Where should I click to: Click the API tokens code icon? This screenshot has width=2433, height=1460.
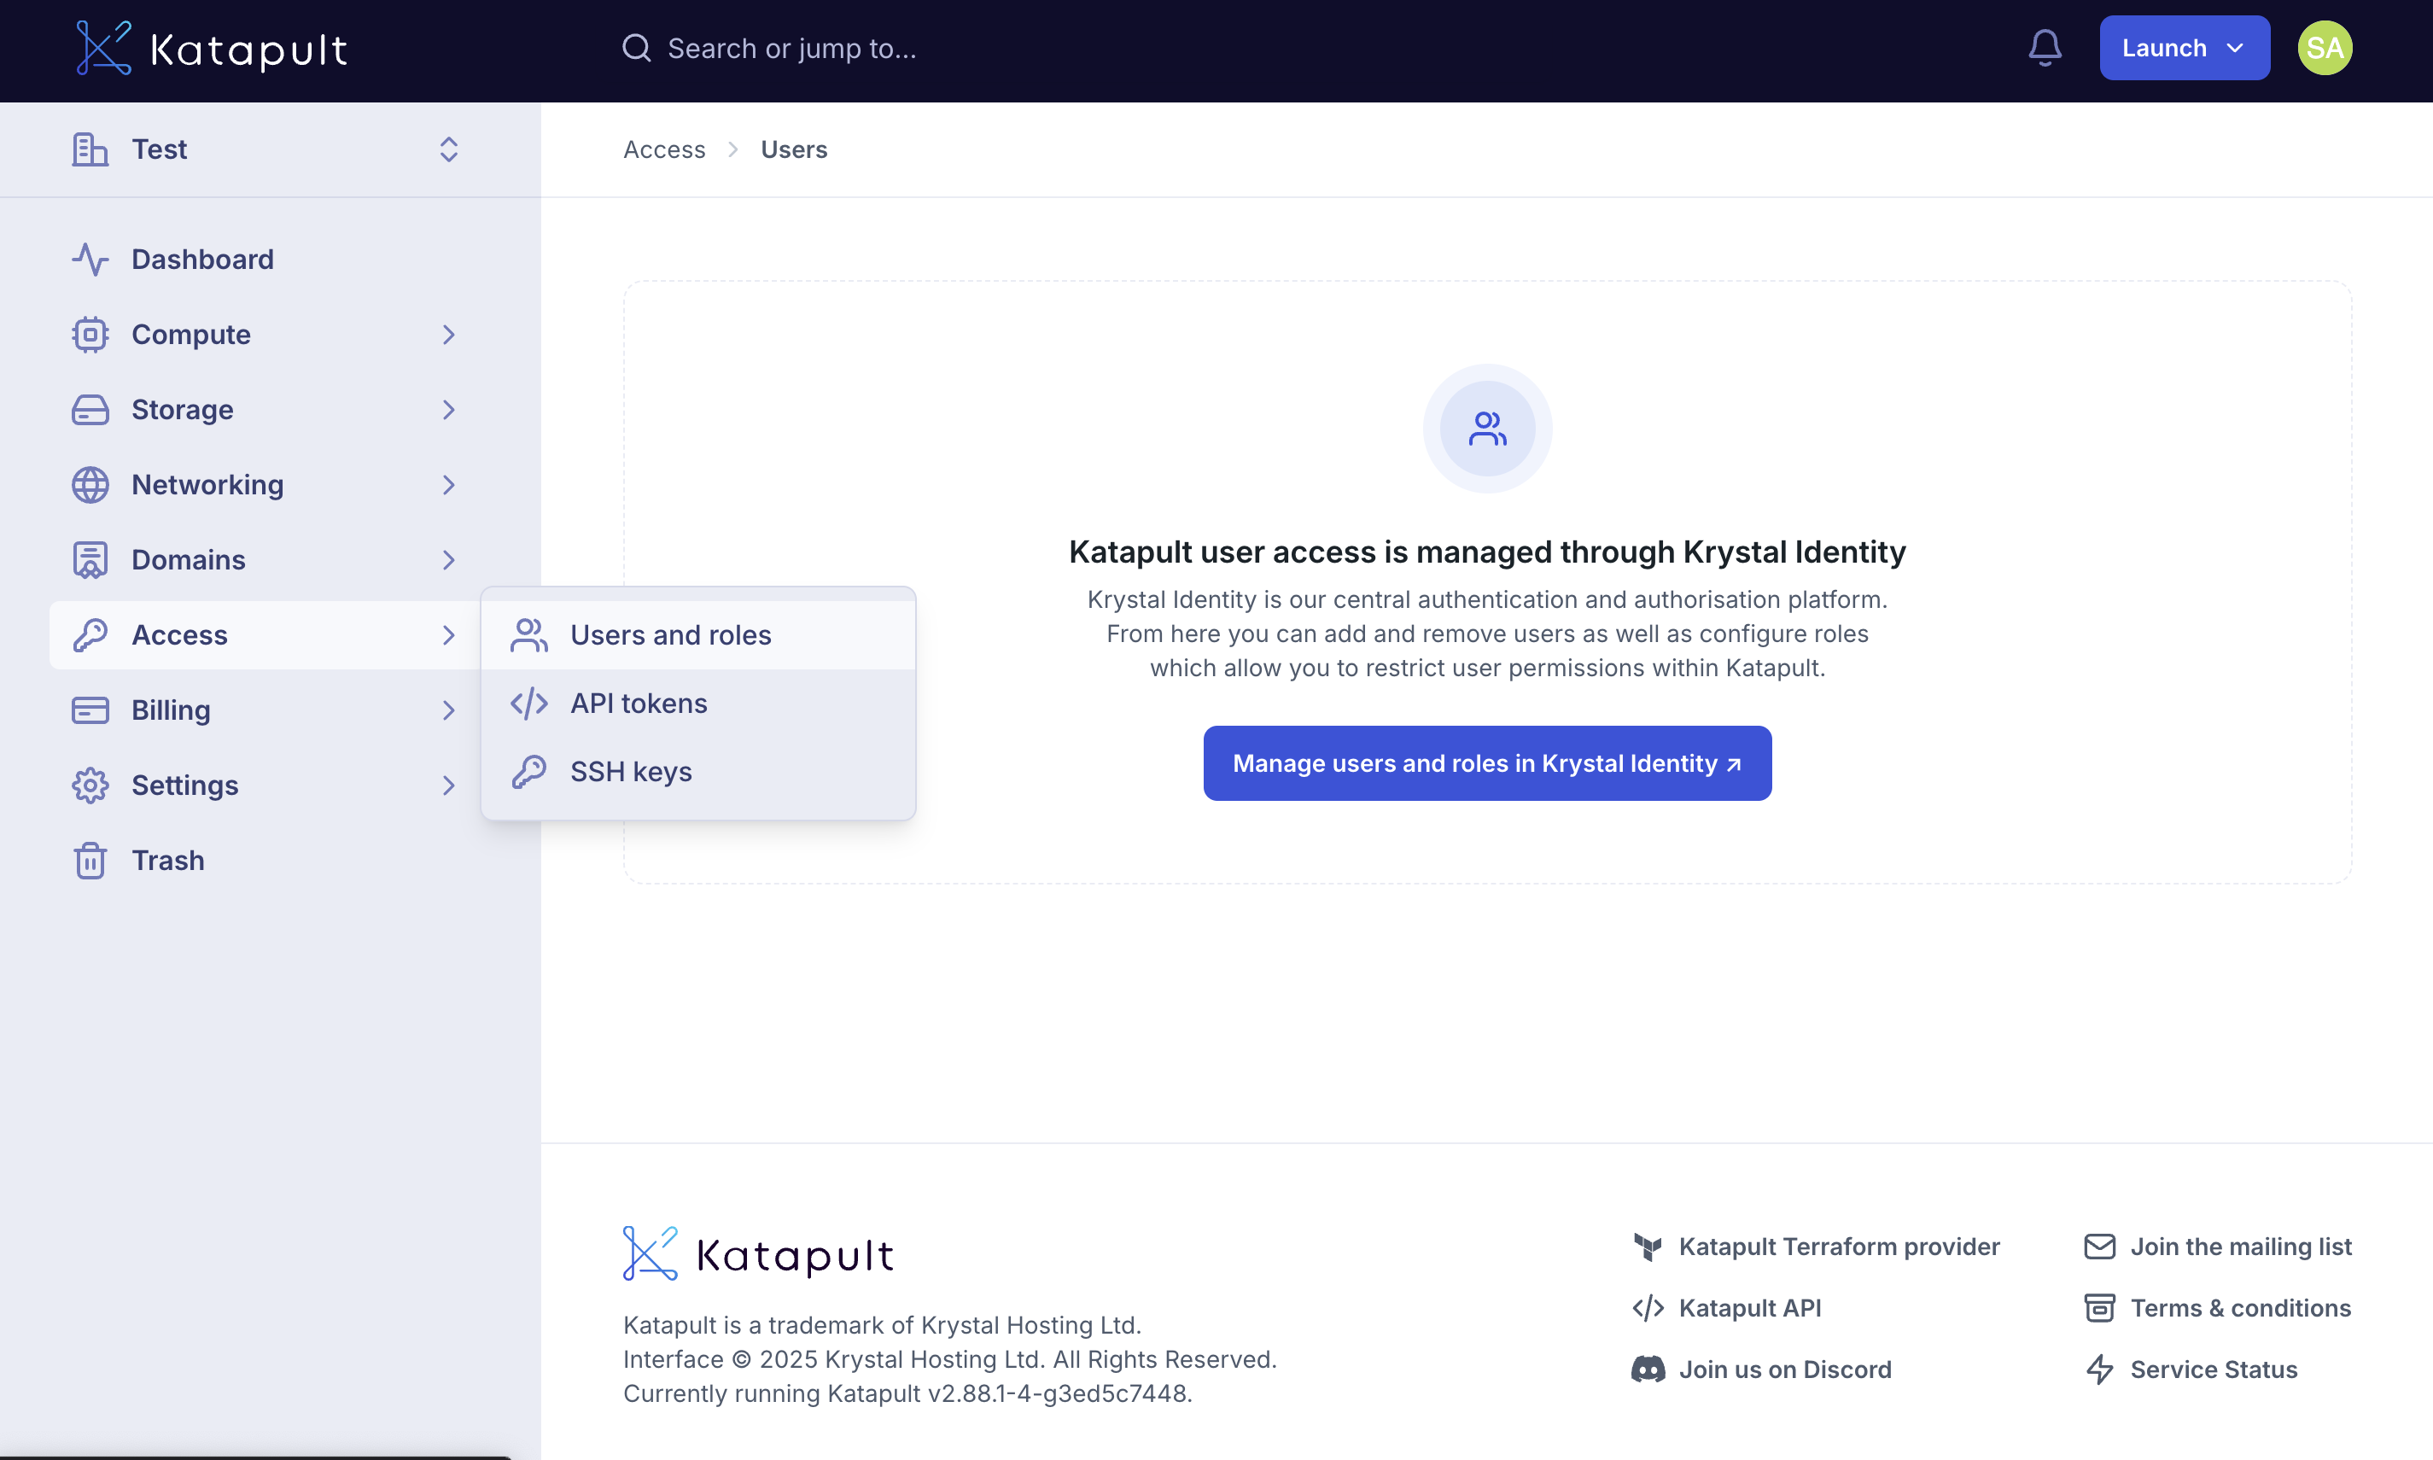click(x=529, y=704)
